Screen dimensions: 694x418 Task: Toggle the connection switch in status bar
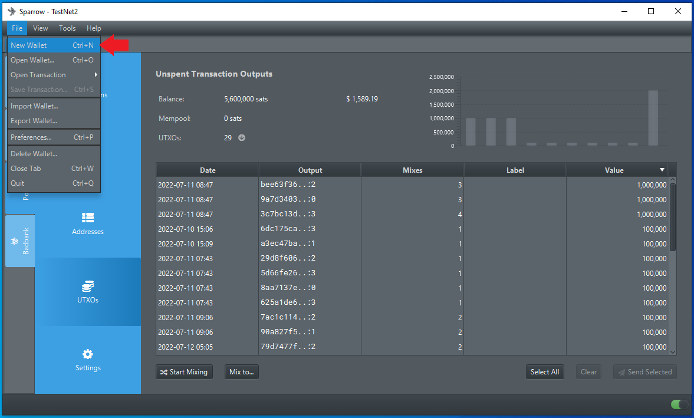[679, 404]
